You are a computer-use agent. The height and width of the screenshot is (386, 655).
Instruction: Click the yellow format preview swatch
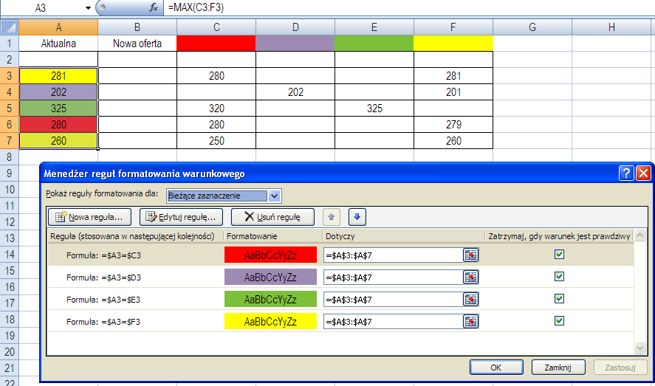[x=270, y=321]
